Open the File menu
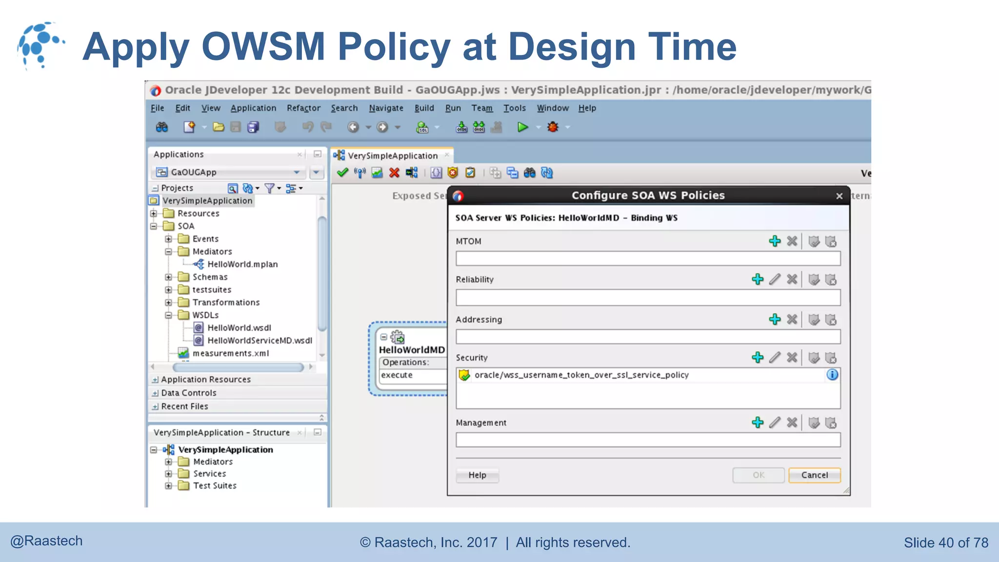 click(x=157, y=108)
